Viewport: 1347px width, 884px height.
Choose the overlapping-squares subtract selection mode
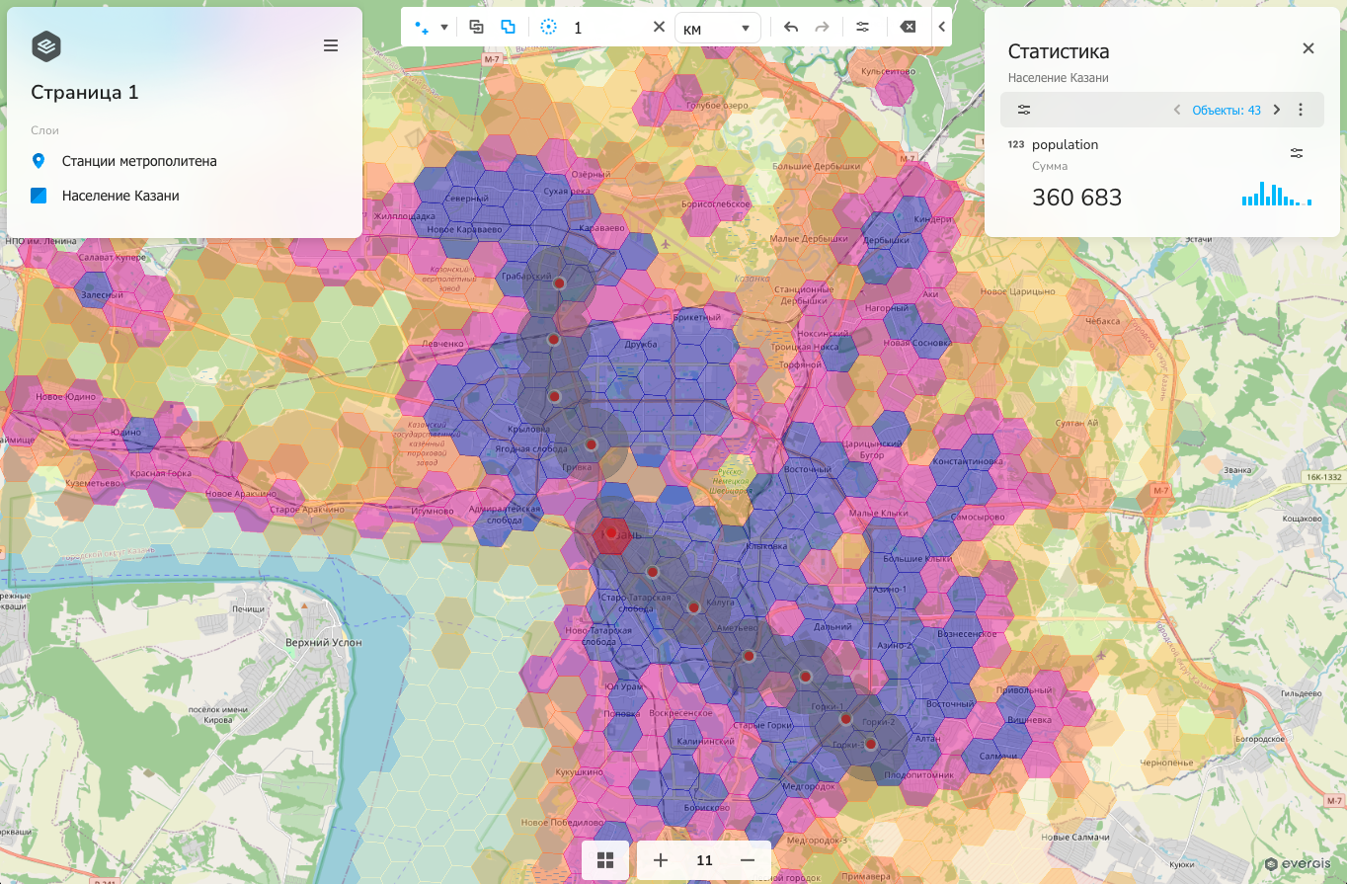476,28
